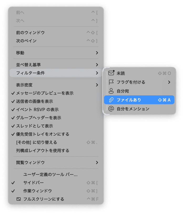Click the @ icon for 自分をメンション
Image resolution: width=184 pixels, height=214 pixels.
111,109
